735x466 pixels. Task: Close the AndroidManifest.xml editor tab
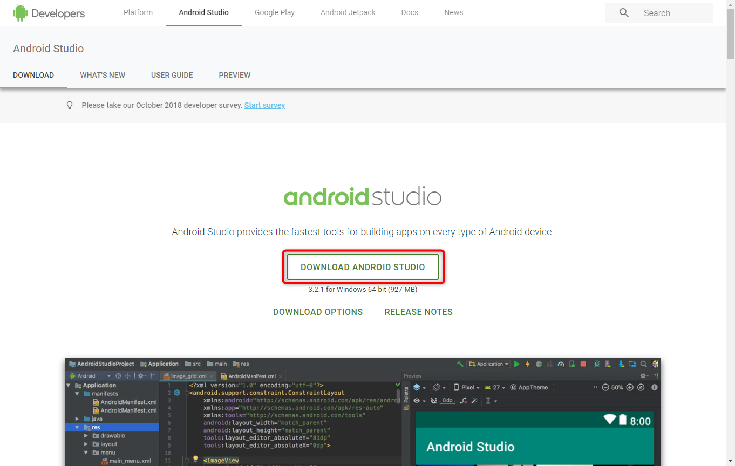pyautogui.click(x=280, y=376)
